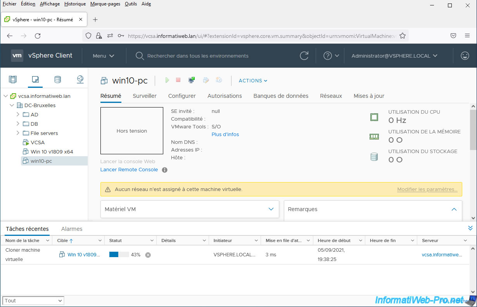477x307 pixels.
Task: Open the Firefox hamburger application menu
Action: click(x=467, y=36)
